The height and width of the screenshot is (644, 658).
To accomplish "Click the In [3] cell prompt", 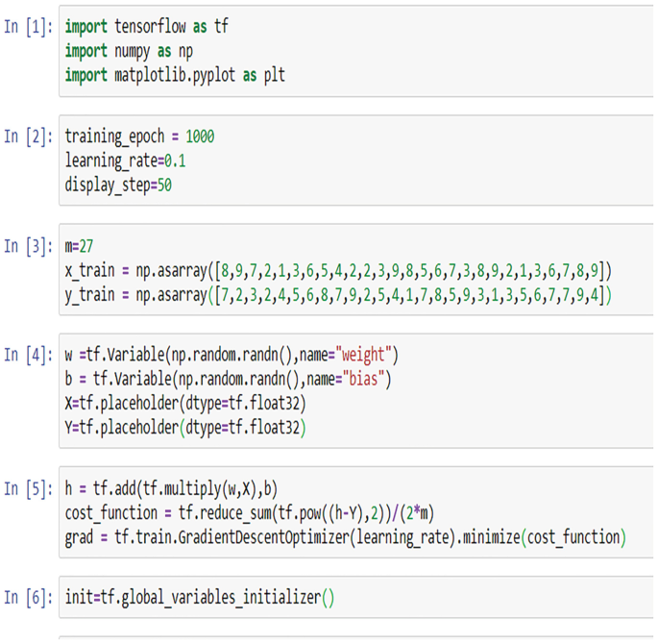I will (29, 247).
